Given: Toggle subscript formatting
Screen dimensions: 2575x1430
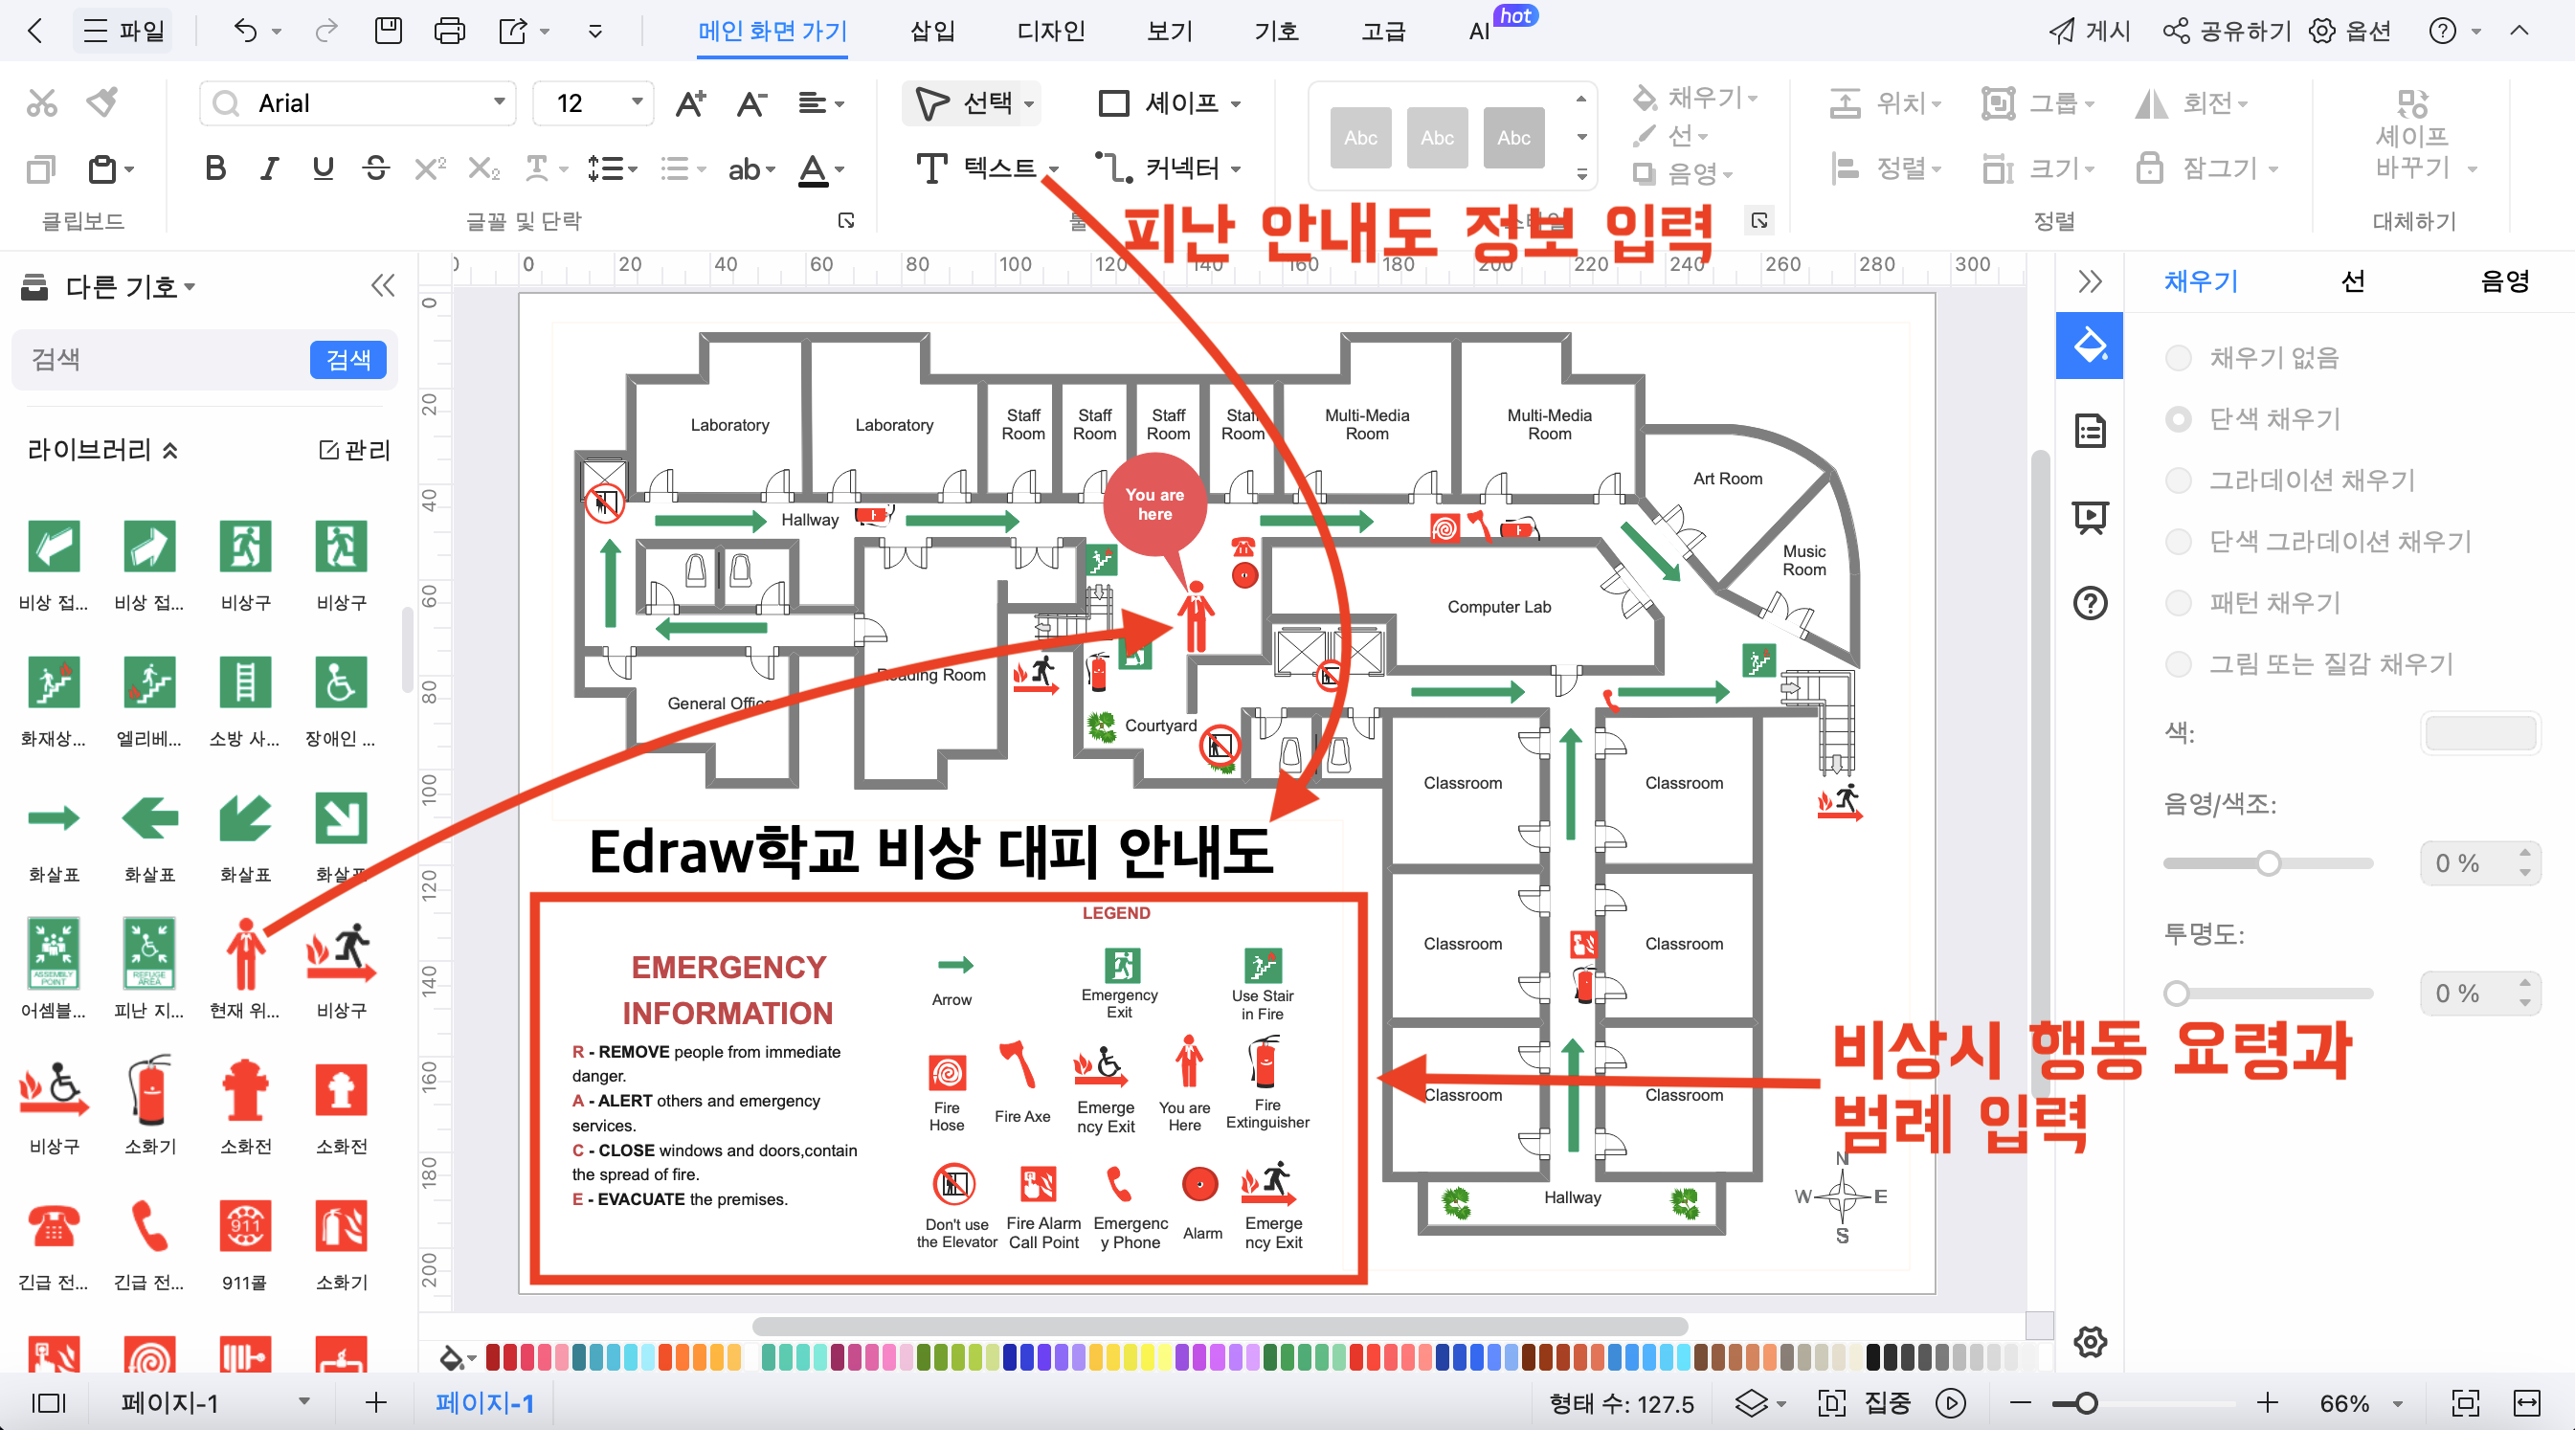Looking at the screenshot, I should click(483, 168).
